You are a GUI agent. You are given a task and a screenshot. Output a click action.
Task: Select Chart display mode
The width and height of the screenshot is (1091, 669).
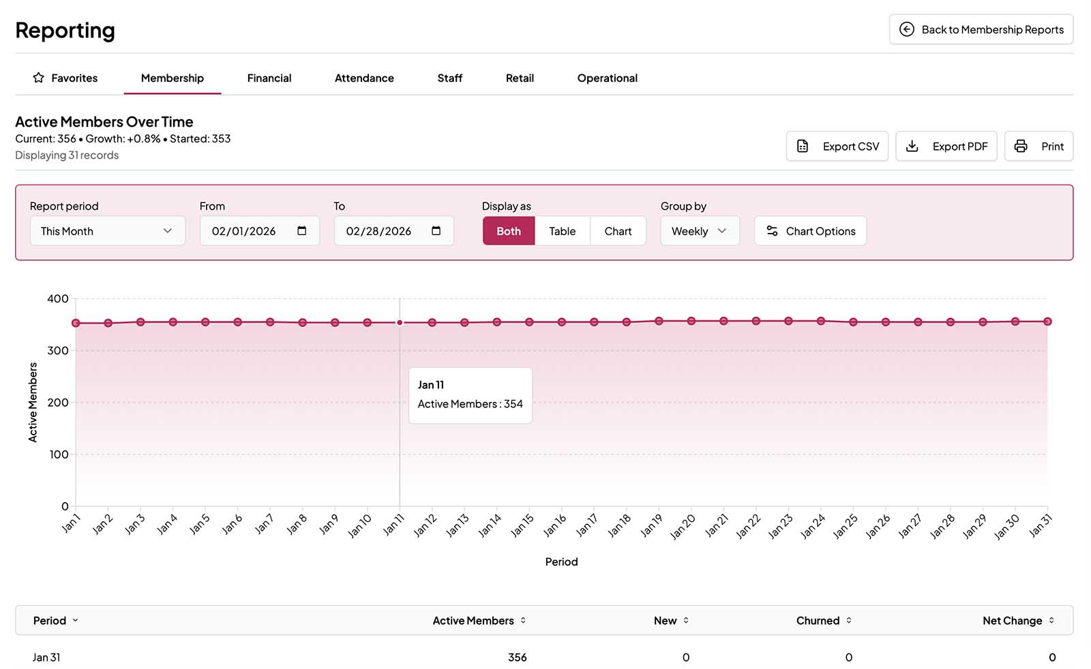617,231
